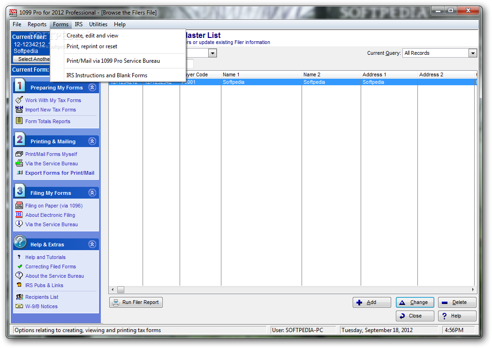Click the IRS Pubs & Links icon
The height and width of the screenshot is (348, 492).
click(19, 285)
